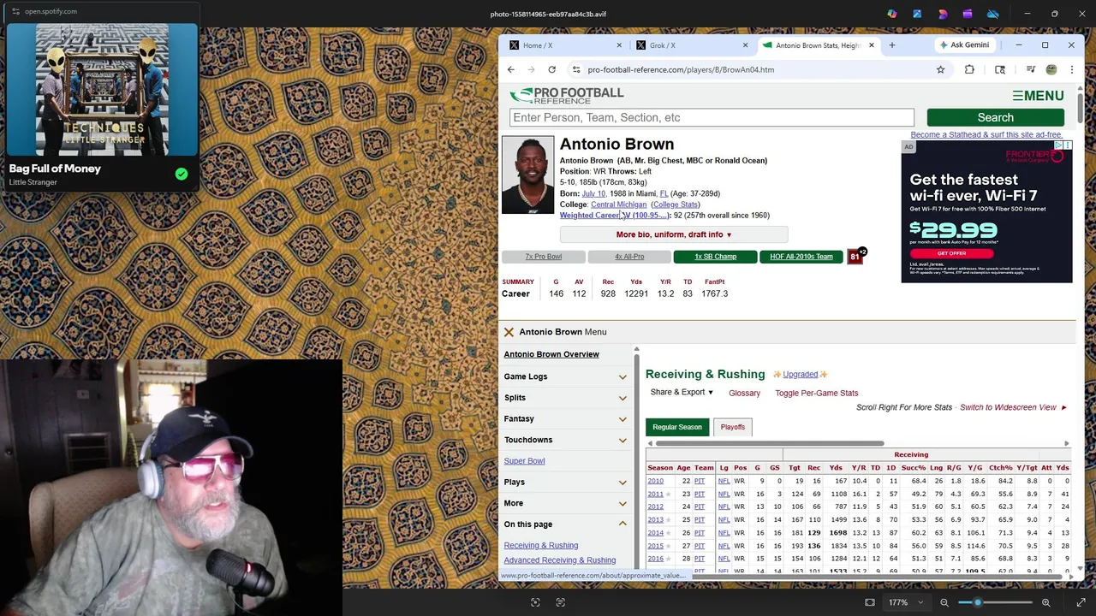Image resolution: width=1096 pixels, height=616 pixels.
Task: Open Chrome profile avatar
Action: pyautogui.click(x=1051, y=69)
